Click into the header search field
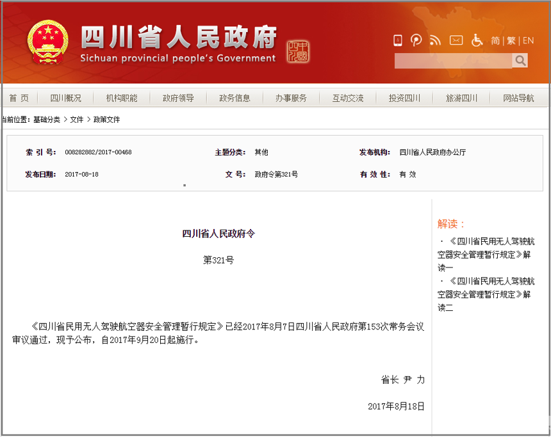Viewport: 551px width, 437px height. (x=452, y=61)
